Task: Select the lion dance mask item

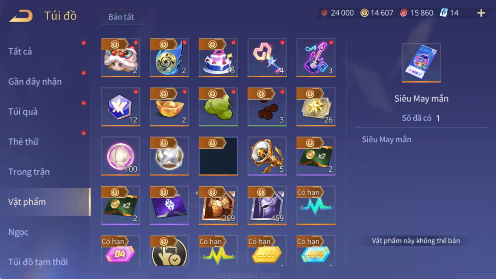Action: coord(121,57)
